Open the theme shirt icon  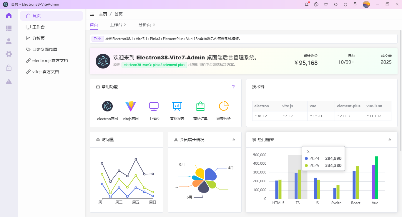326,4
